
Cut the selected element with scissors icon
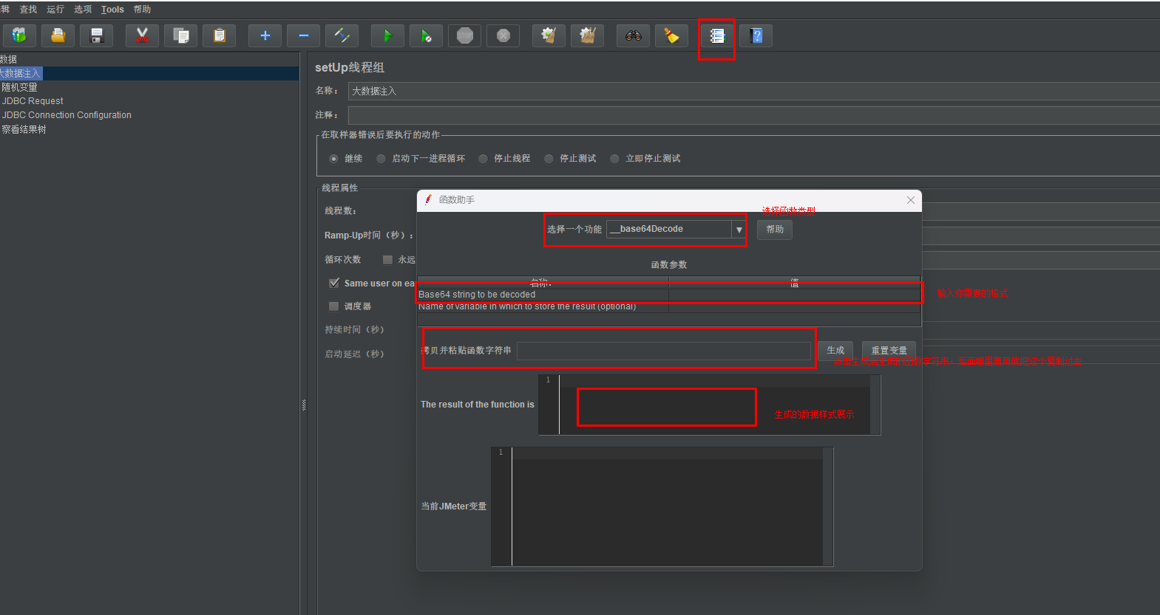click(142, 35)
